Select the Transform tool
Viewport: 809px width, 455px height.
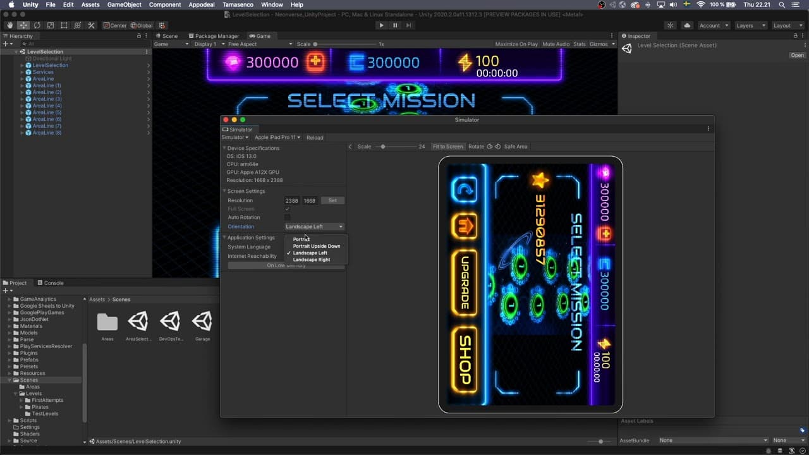pyautogui.click(x=78, y=25)
